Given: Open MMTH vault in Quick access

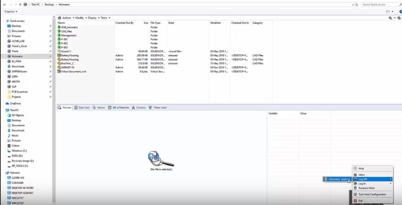Looking at the screenshot, I should [x=14, y=82].
